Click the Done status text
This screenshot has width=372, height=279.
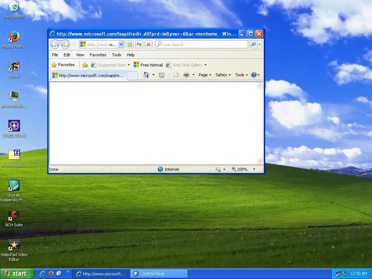click(x=54, y=169)
